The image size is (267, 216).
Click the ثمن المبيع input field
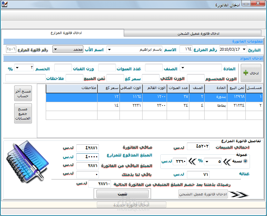tap(74, 78)
